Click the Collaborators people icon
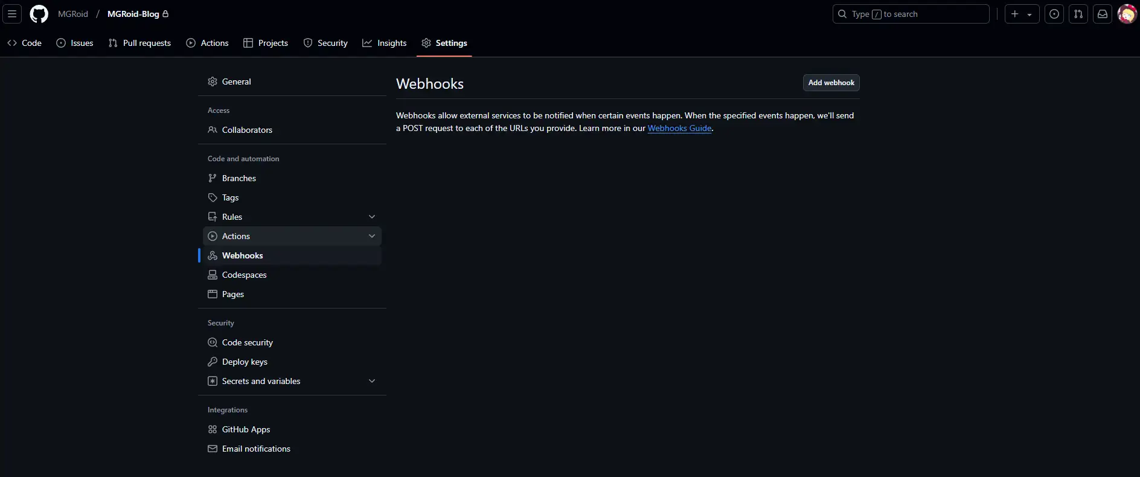Viewport: 1140px width, 477px height. [x=213, y=130]
